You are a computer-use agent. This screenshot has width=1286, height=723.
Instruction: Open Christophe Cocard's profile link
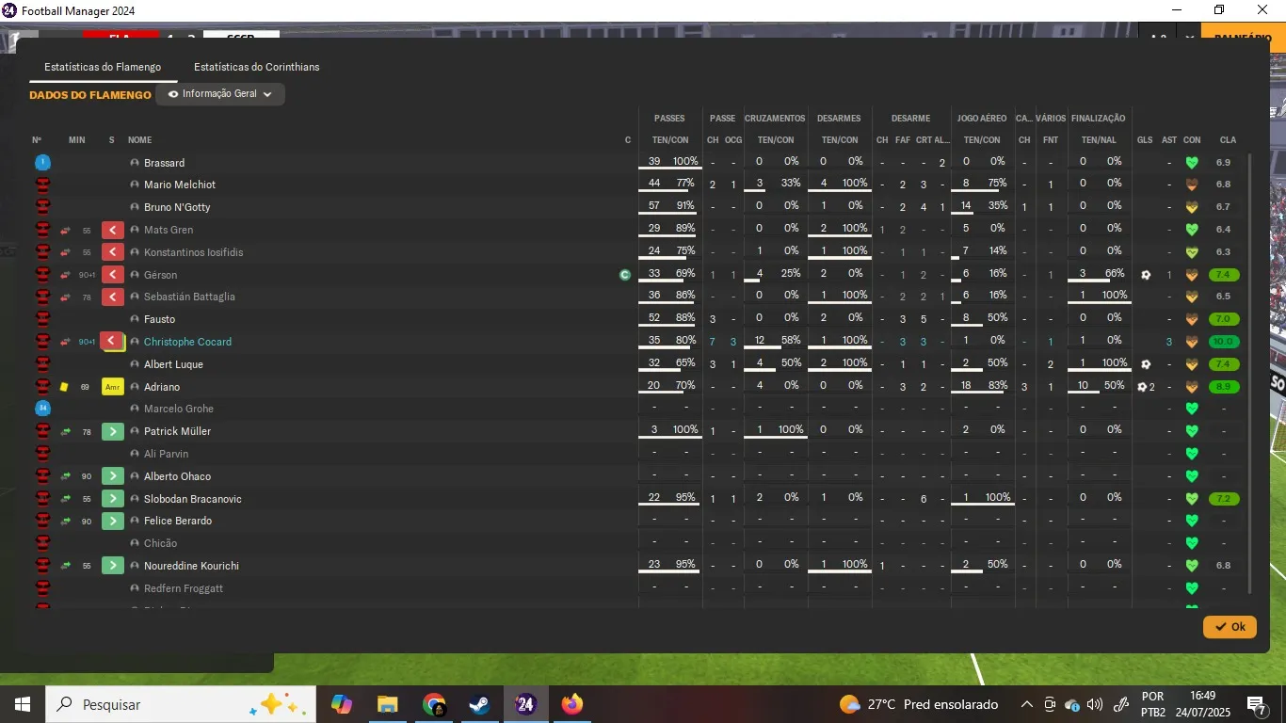tap(187, 342)
